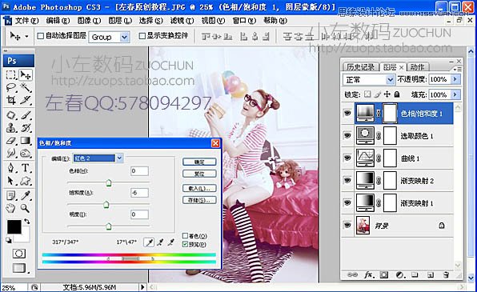The width and height of the screenshot is (477, 292).
Task: Open the Move tool preset picker
Action: pos(26,37)
